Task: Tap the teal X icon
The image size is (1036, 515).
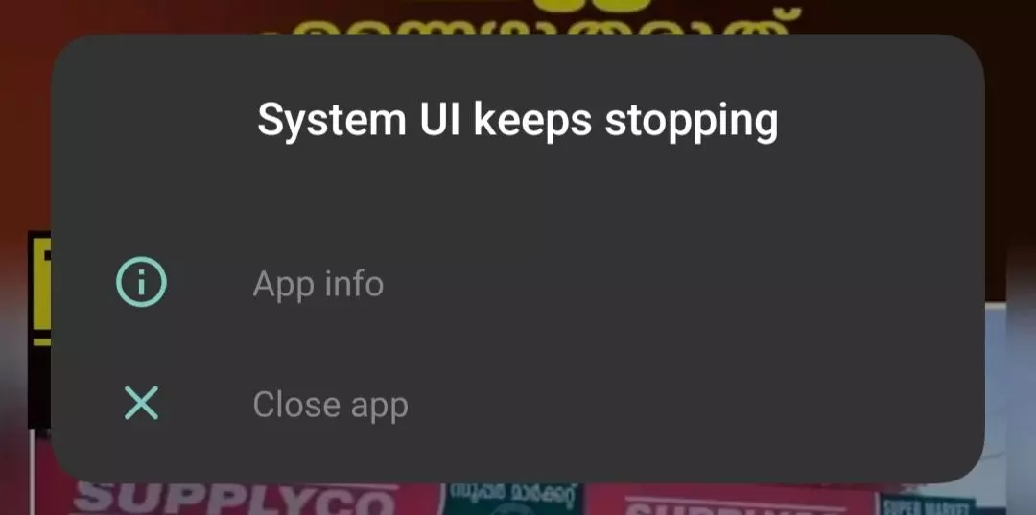Action: 141,404
